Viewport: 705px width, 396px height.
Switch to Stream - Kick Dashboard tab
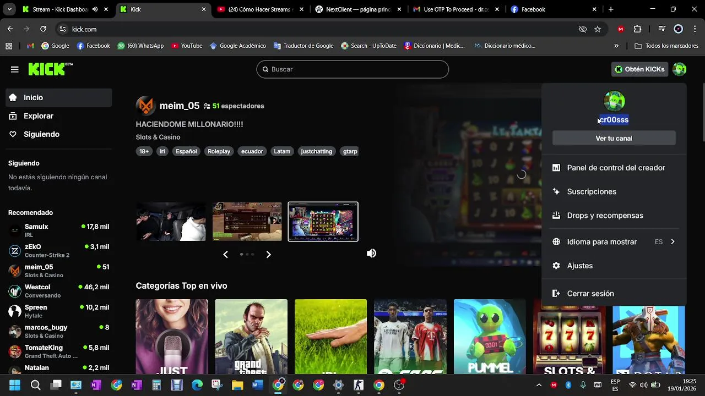point(59,9)
